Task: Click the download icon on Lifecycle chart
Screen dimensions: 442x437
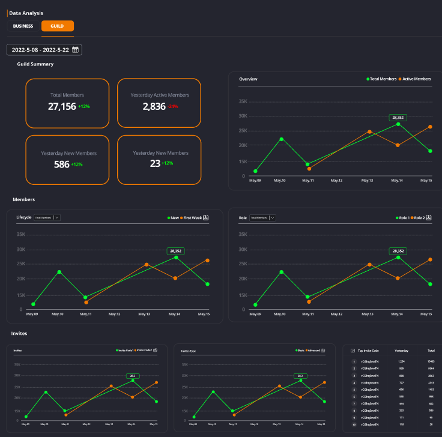Action: (x=206, y=218)
